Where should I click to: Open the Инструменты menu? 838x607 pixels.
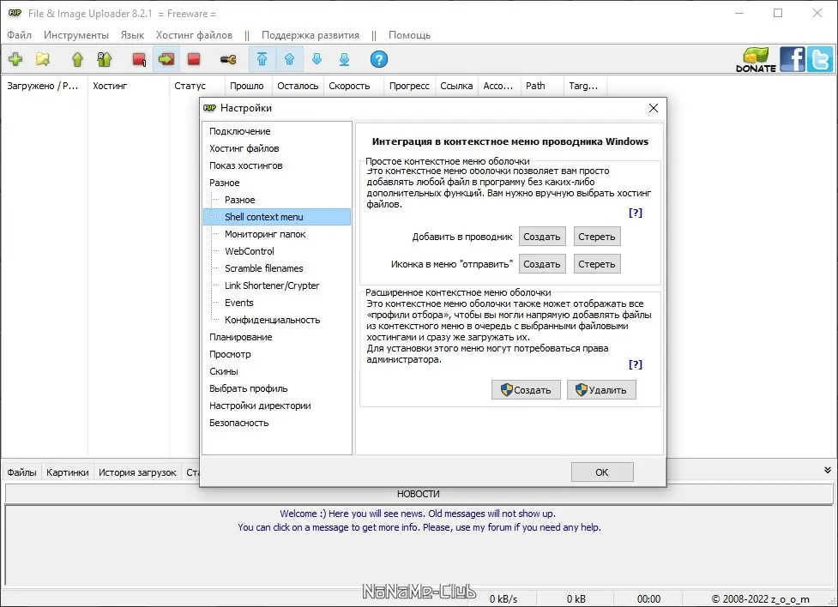75,35
